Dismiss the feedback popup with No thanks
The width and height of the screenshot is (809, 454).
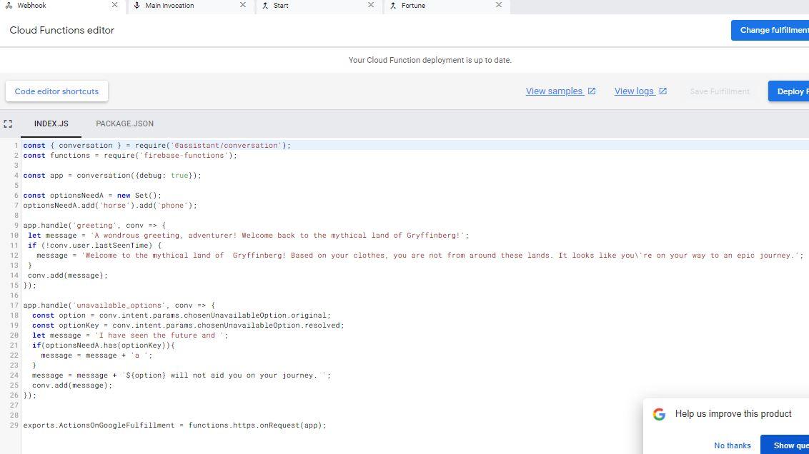point(732,445)
